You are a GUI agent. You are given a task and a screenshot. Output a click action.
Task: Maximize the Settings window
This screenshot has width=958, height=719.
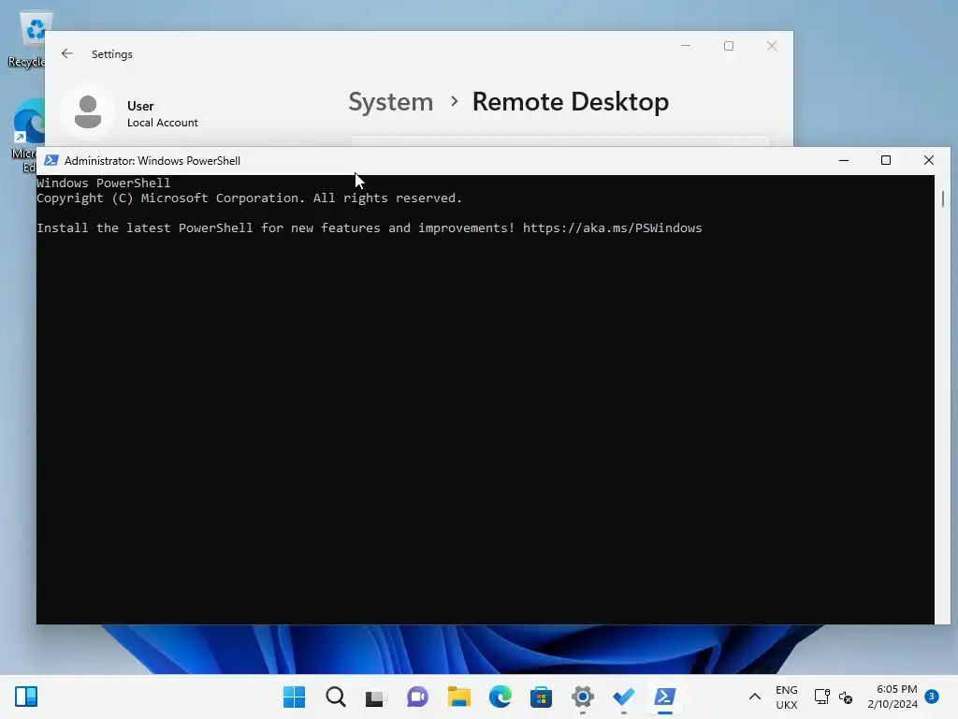728,46
